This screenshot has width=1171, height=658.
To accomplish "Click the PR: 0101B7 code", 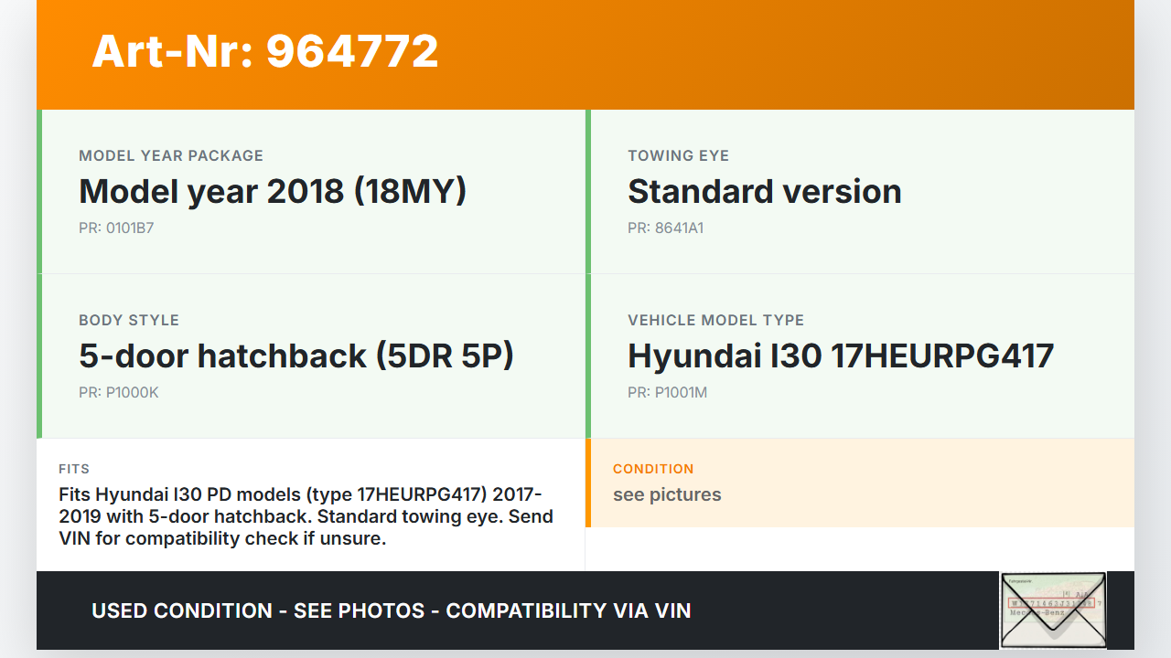I will click(x=116, y=228).
